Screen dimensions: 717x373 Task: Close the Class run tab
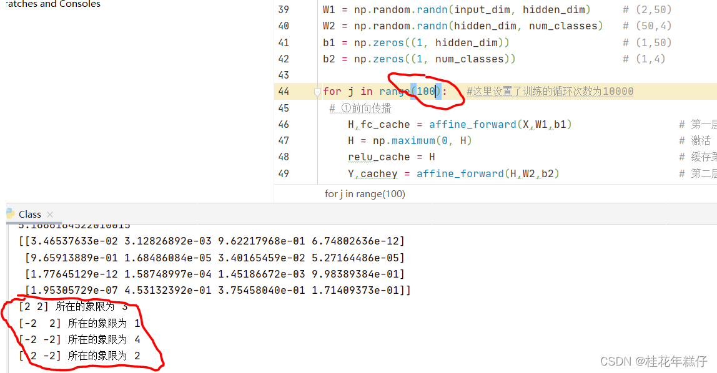point(50,215)
